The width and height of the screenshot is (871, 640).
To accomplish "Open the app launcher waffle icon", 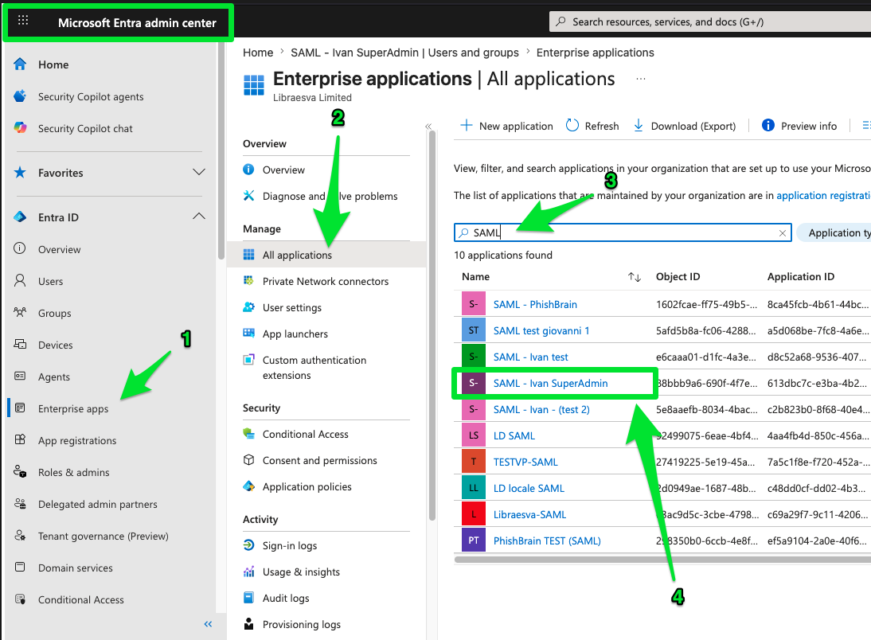I will pos(23,21).
